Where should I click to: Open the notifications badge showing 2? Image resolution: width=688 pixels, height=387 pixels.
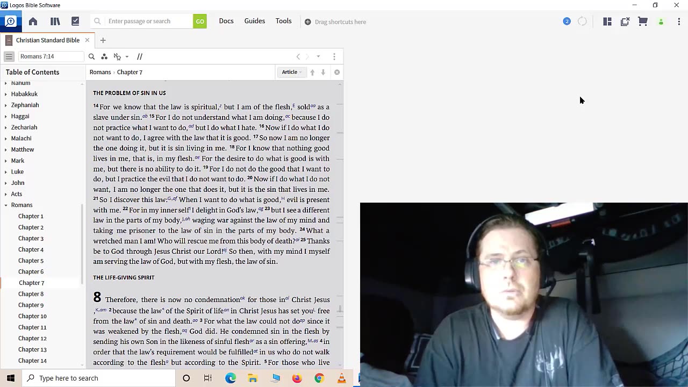pos(567,21)
